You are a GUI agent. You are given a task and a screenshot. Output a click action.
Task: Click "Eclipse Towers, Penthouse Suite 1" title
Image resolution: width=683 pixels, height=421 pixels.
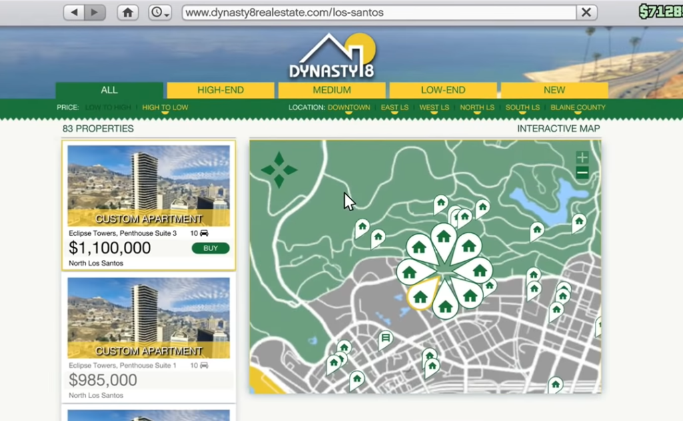tap(123, 365)
